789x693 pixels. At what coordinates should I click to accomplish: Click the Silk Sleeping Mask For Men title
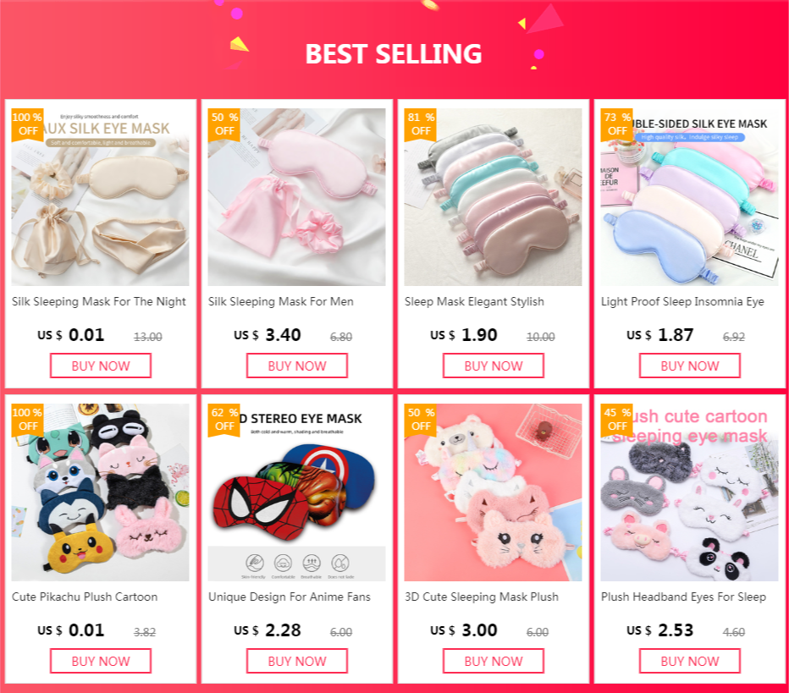coord(281,302)
